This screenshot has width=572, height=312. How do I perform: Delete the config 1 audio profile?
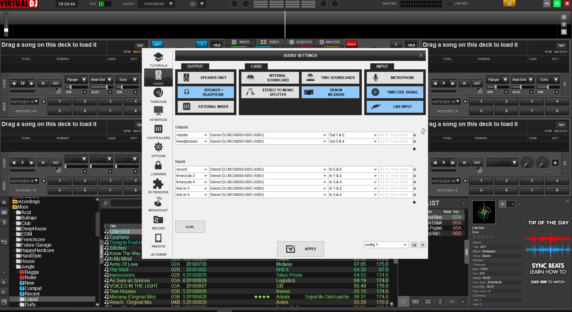[x=423, y=245]
